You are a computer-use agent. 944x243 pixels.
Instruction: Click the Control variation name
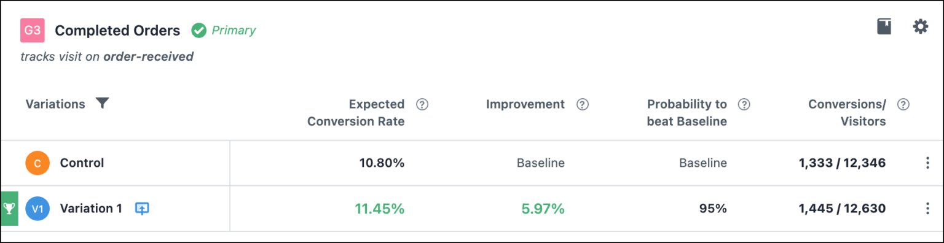[x=82, y=163]
